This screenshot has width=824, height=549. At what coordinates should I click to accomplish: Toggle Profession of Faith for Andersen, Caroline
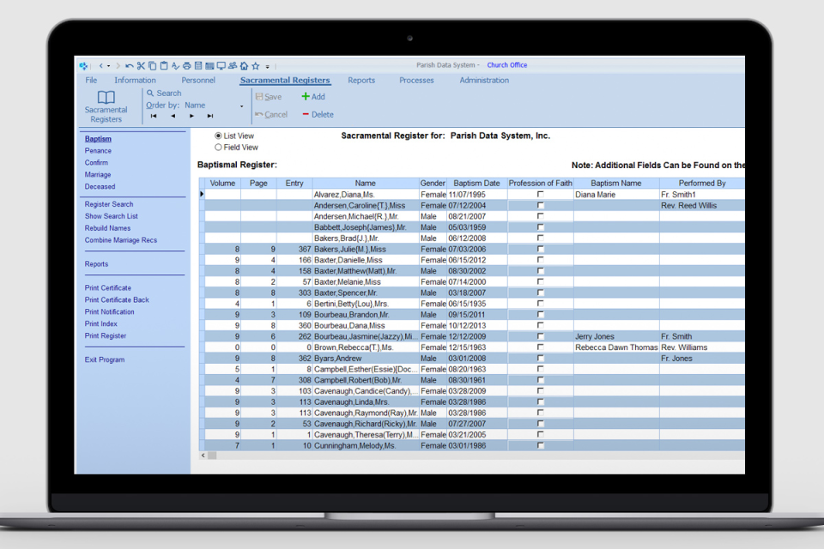pos(540,205)
